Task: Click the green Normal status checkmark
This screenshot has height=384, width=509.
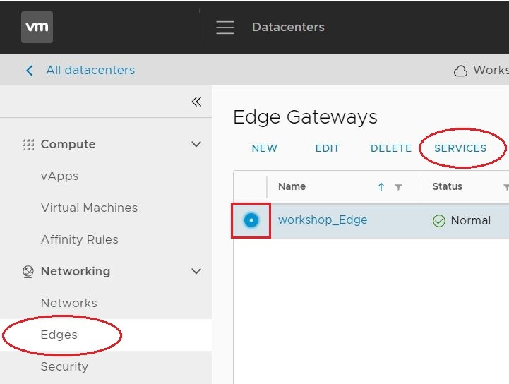Action: click(x=439, y=221)
